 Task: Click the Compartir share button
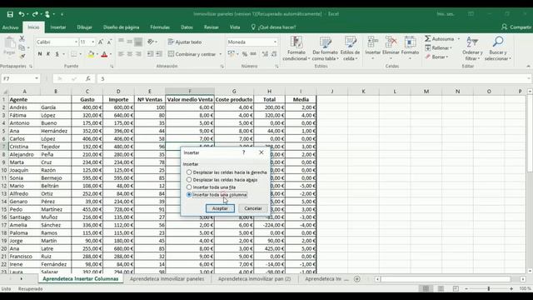pyautogui.click(x=516, y=27)
